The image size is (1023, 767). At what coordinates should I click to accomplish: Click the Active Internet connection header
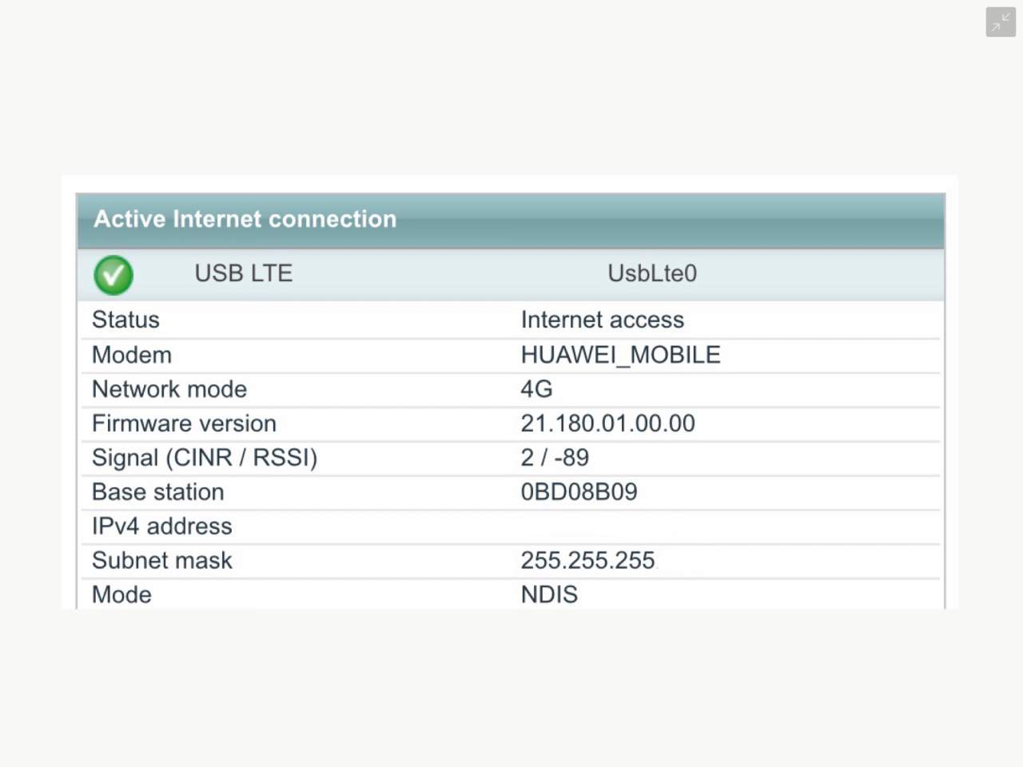tap(245, 219)
